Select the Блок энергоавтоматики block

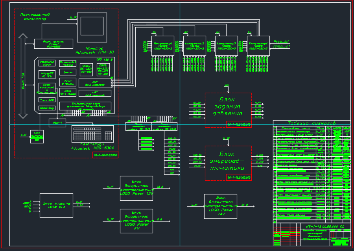pos(228,163)
